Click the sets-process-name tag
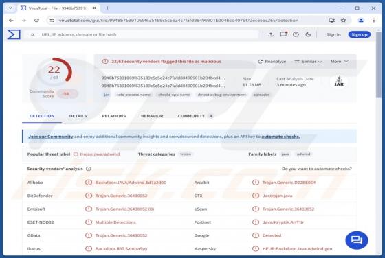 click(133, 95)
